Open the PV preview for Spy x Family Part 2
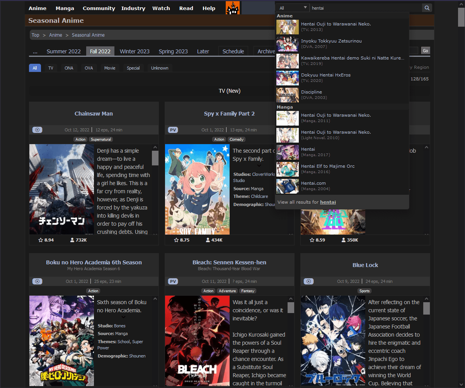Viewport: 465px width, 388px height. [172, 130]
